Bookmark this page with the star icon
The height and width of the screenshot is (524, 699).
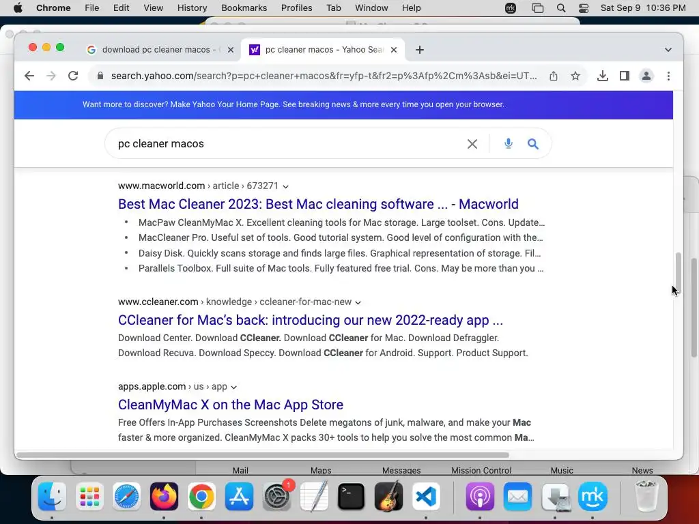tap(575, 76)
